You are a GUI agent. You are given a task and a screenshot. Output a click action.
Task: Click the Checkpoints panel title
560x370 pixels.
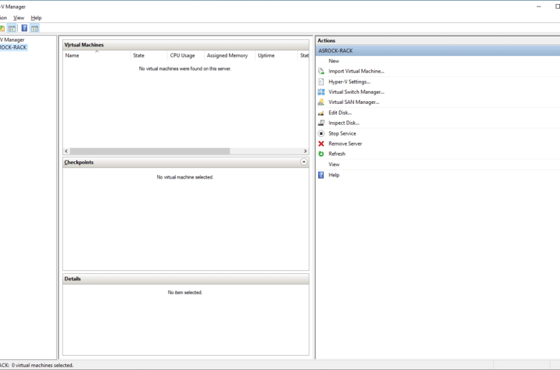click(79, 162)
